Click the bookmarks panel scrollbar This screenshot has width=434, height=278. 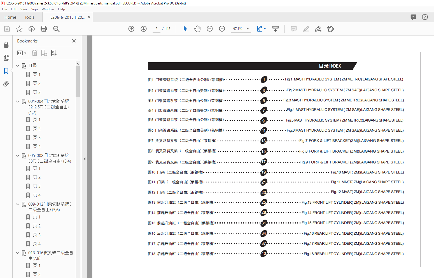(78, 81)
